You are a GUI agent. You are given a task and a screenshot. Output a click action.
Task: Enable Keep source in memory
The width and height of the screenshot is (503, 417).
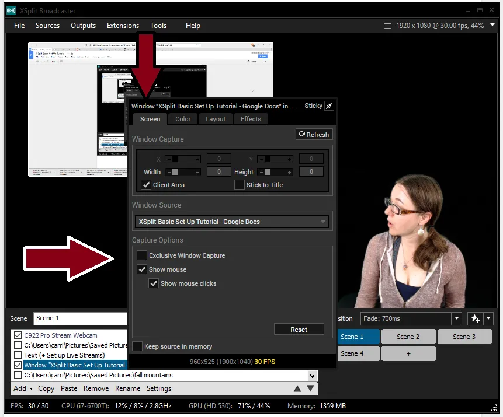click(x=137, y=346)
